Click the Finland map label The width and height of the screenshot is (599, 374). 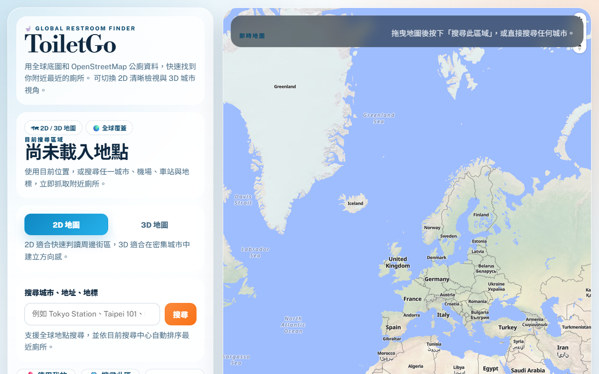(481, 215)
